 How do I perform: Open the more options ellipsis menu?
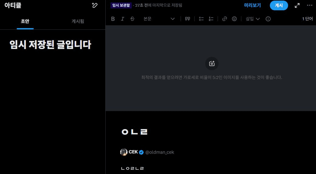[310, 5]
